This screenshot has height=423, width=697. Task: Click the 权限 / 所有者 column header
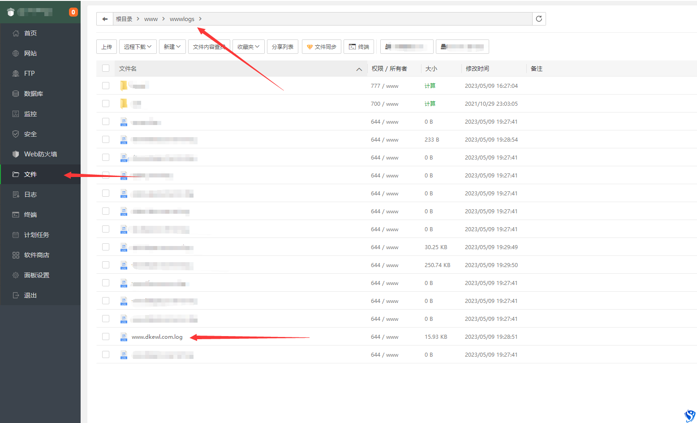[389, 69]
